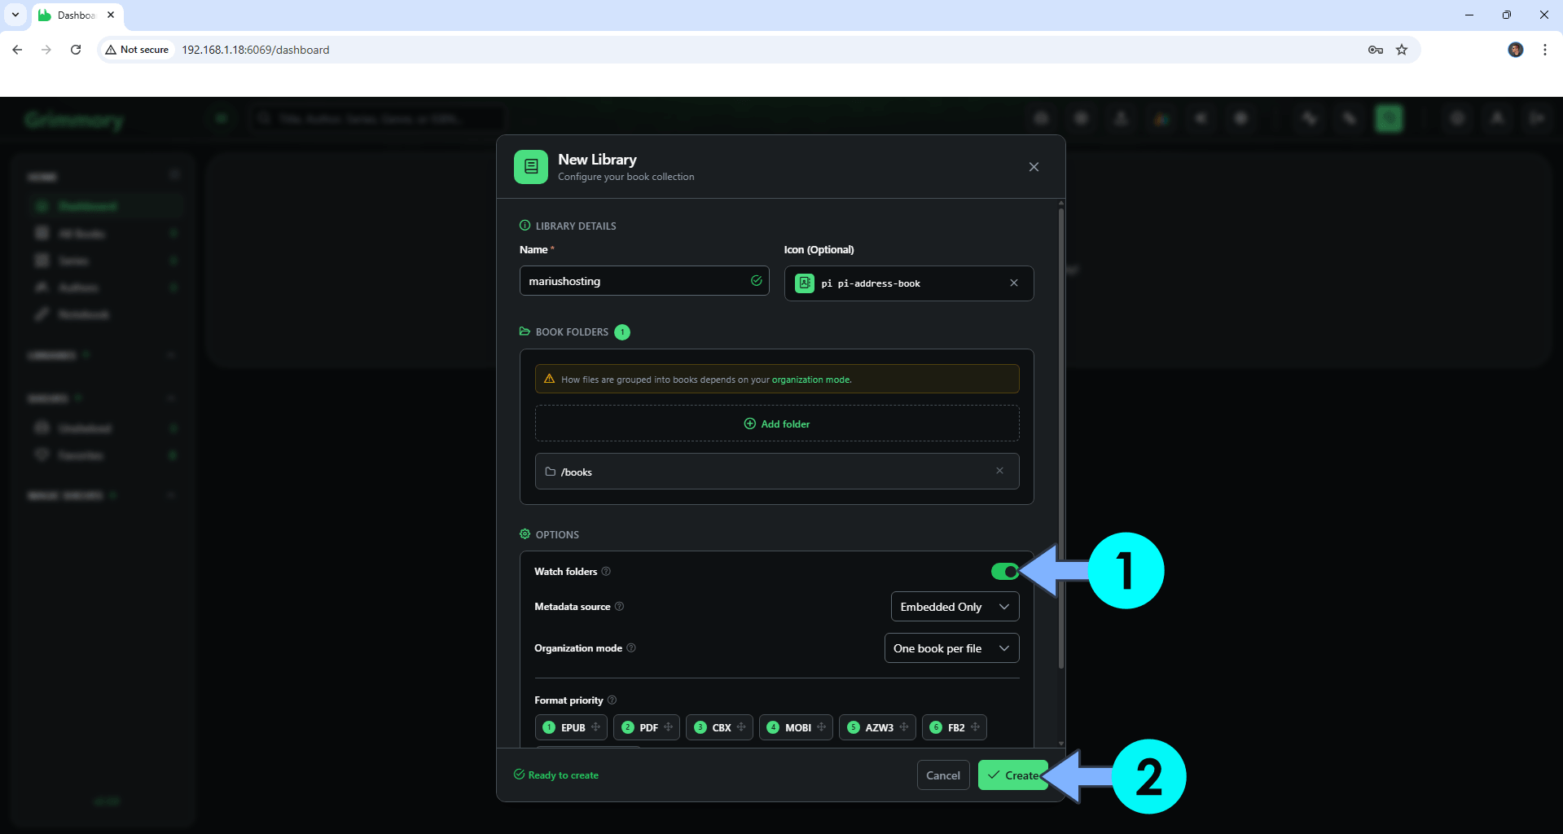Disable the Watch folders toggle
Screen dimensions: 1563x834
click(x=1003, y=572)
